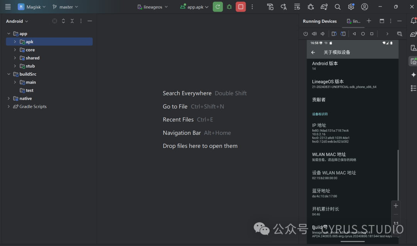Click emulator Home circle button

363,34
